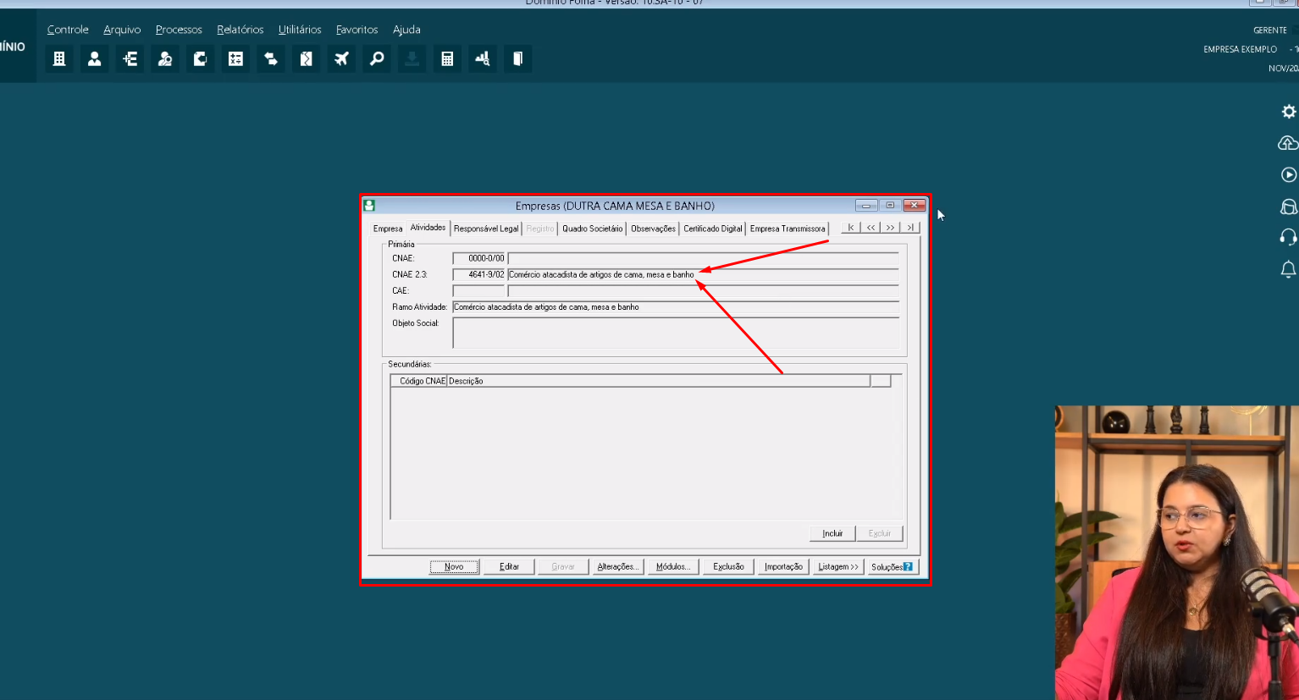
Task: Click the Exclusão button
Action: (728, 567)
